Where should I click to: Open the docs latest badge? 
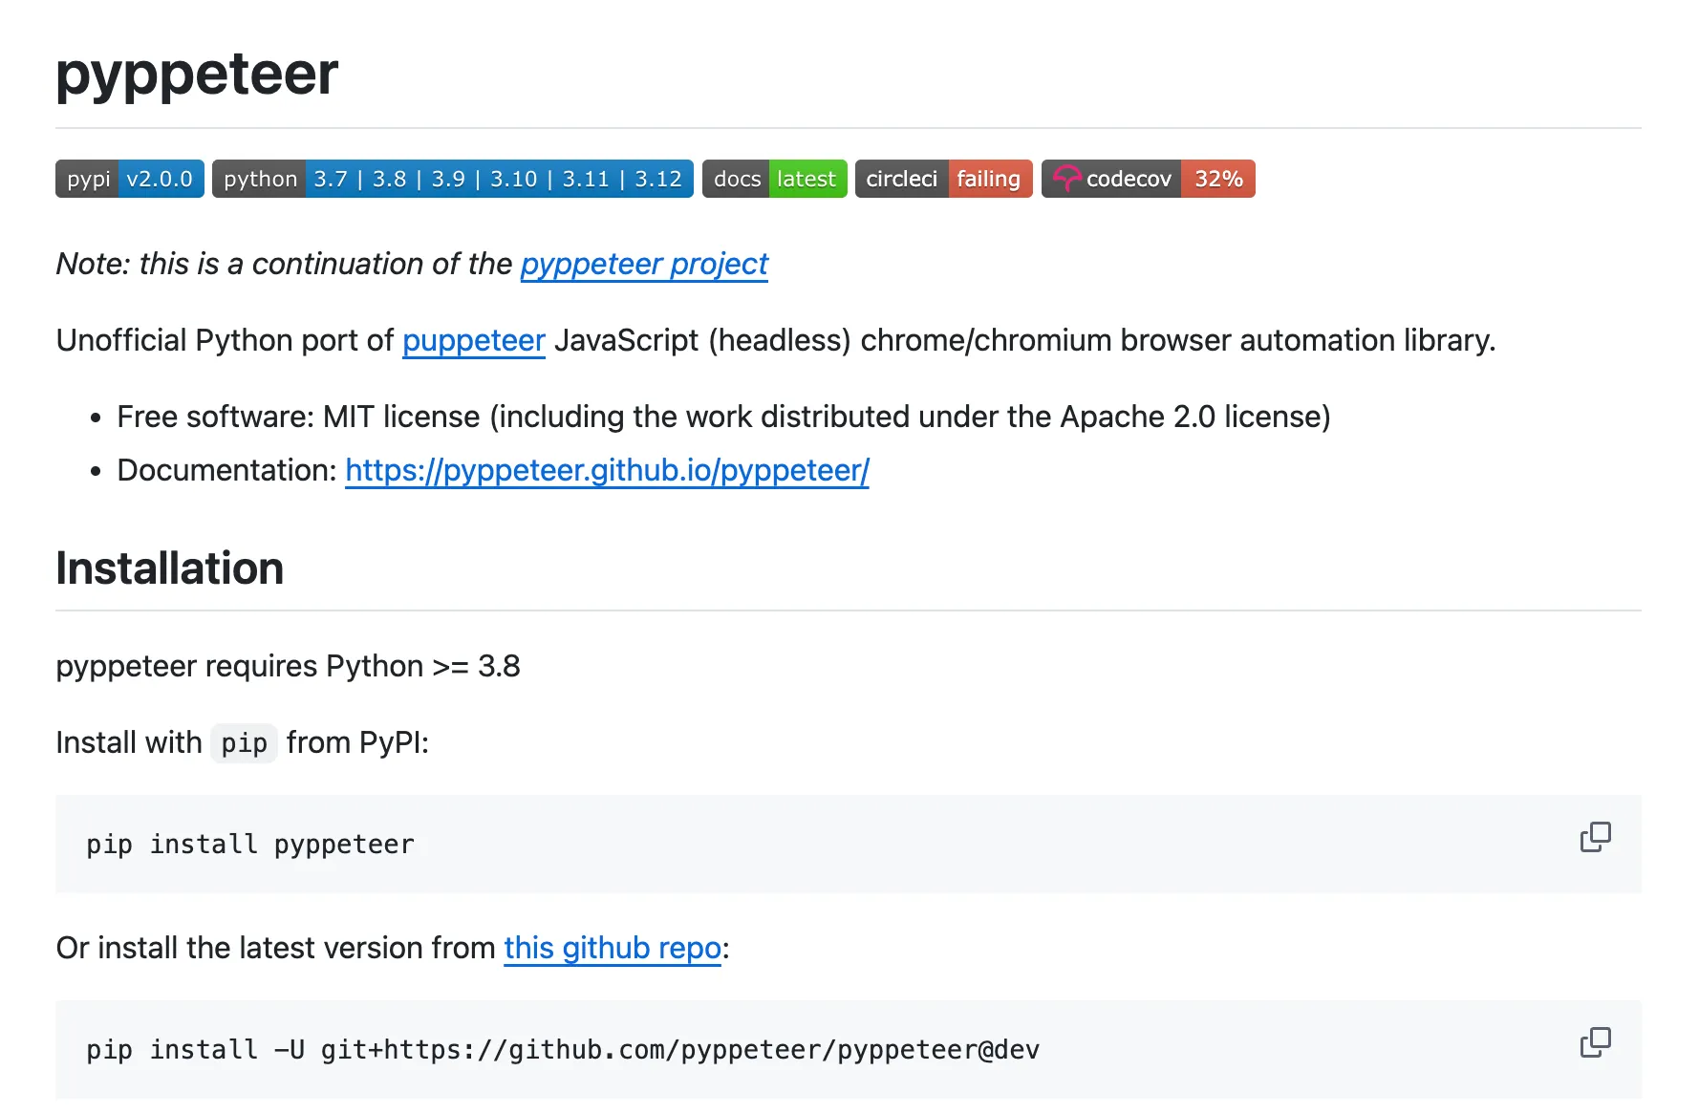click(773, 178)
